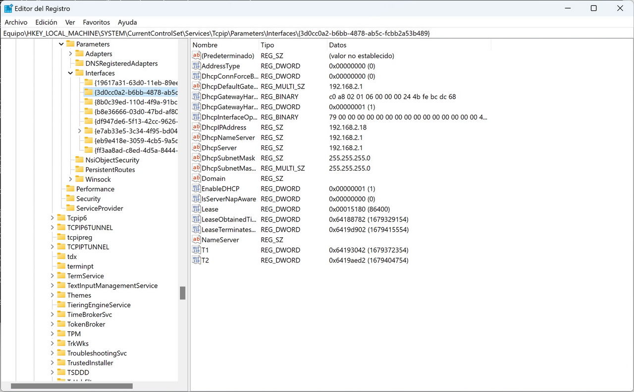Click Registry Editor app icon in title bar
634x392 pixels.
click(x=8, y=8)
